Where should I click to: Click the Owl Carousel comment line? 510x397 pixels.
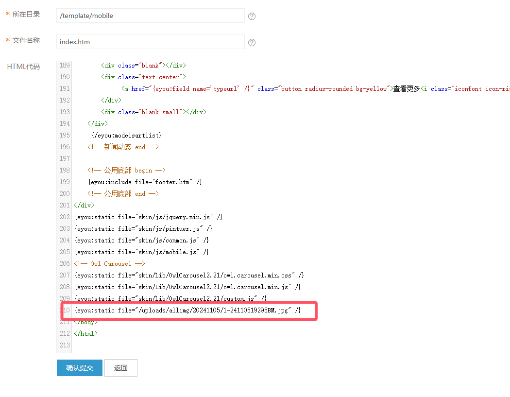[x=110, y=263]
